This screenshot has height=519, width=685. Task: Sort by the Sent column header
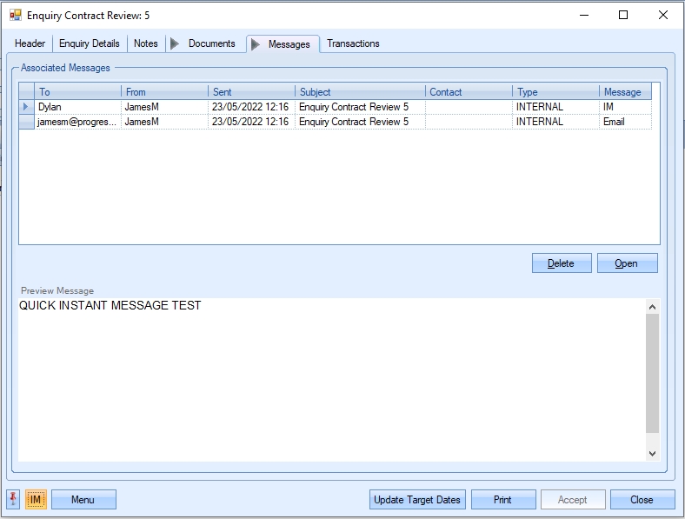tap(251, 92)
